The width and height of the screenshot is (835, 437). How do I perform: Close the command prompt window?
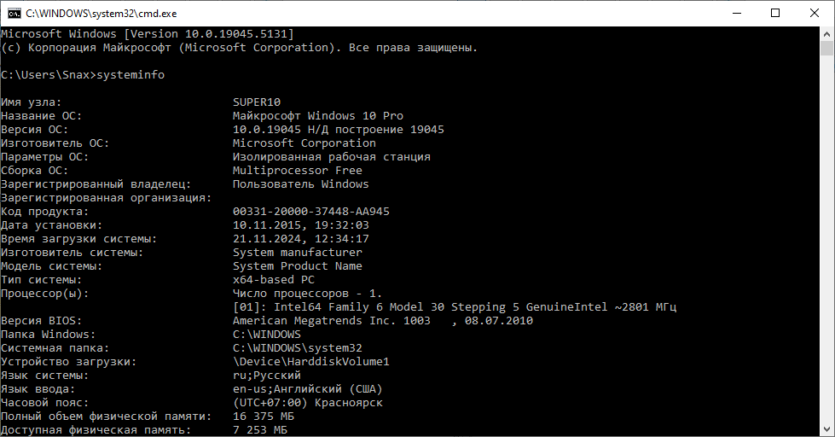pyautogui.click(x=815, y=13)
